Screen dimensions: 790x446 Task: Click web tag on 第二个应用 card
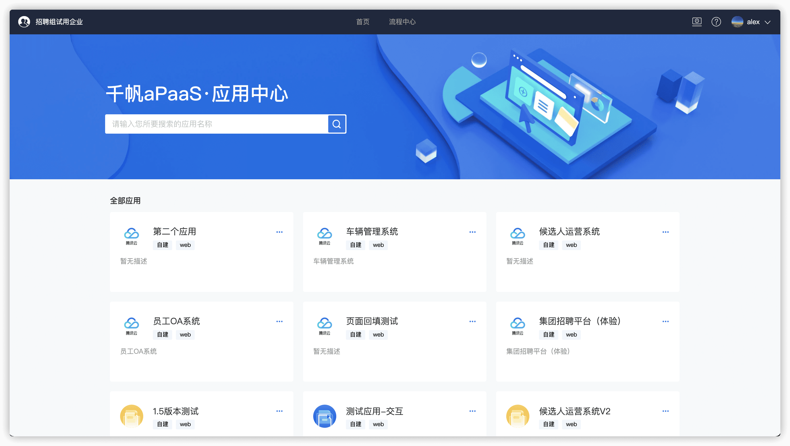[x=185, y=245]
